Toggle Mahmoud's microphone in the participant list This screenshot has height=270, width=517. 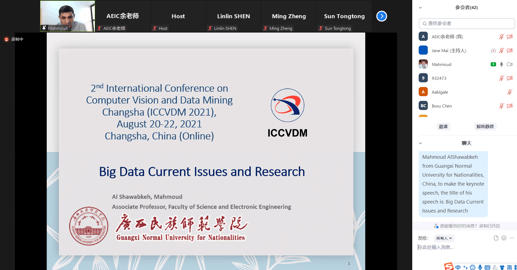[501, 64]
